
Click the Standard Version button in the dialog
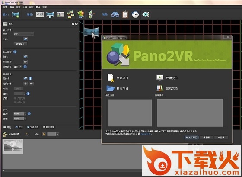[x=207, y=138]
